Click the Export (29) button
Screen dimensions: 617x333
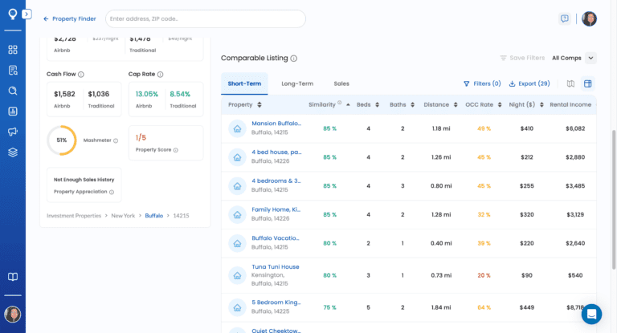[x=529, y=83]
